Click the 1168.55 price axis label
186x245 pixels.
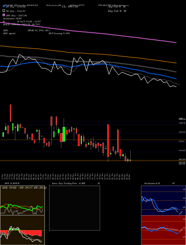point(182,132)
